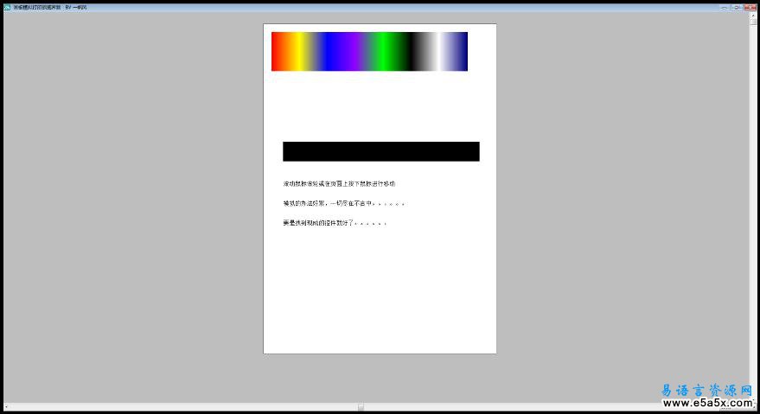Click the yellow band in the gradient bar
Viewport: 760px width, 414px height.
tap(299, 52)
